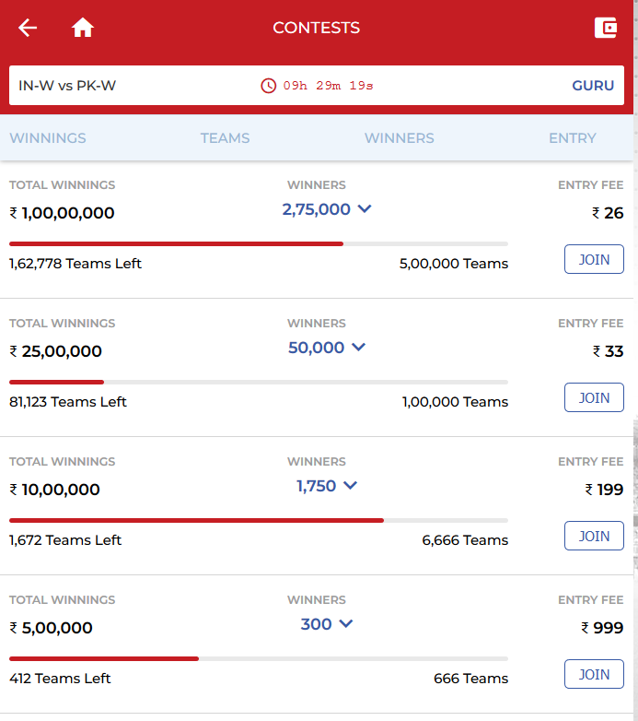Click progress bar of ₹1,00,00,000 contest
The width and height of the screenshot is (638, 721).
coord(258,243)
